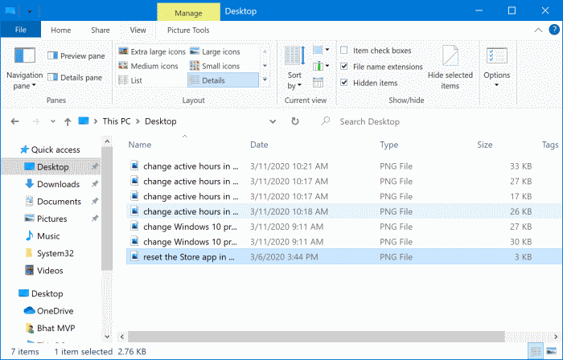
Task: Expand path chevron before This PC
Action: point(96,121)
